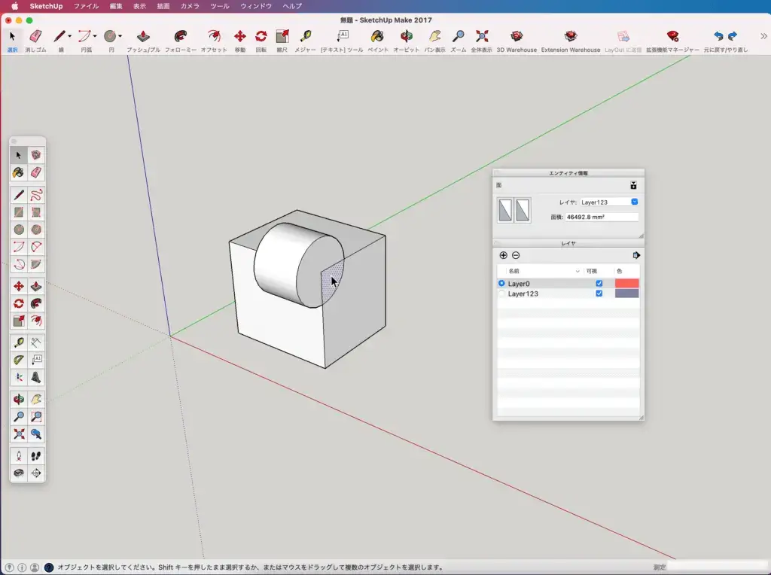This screenshot has width=771, height=575.
Task: Click the undo arrow in the toolbar
Action: (x=718, y=36)
